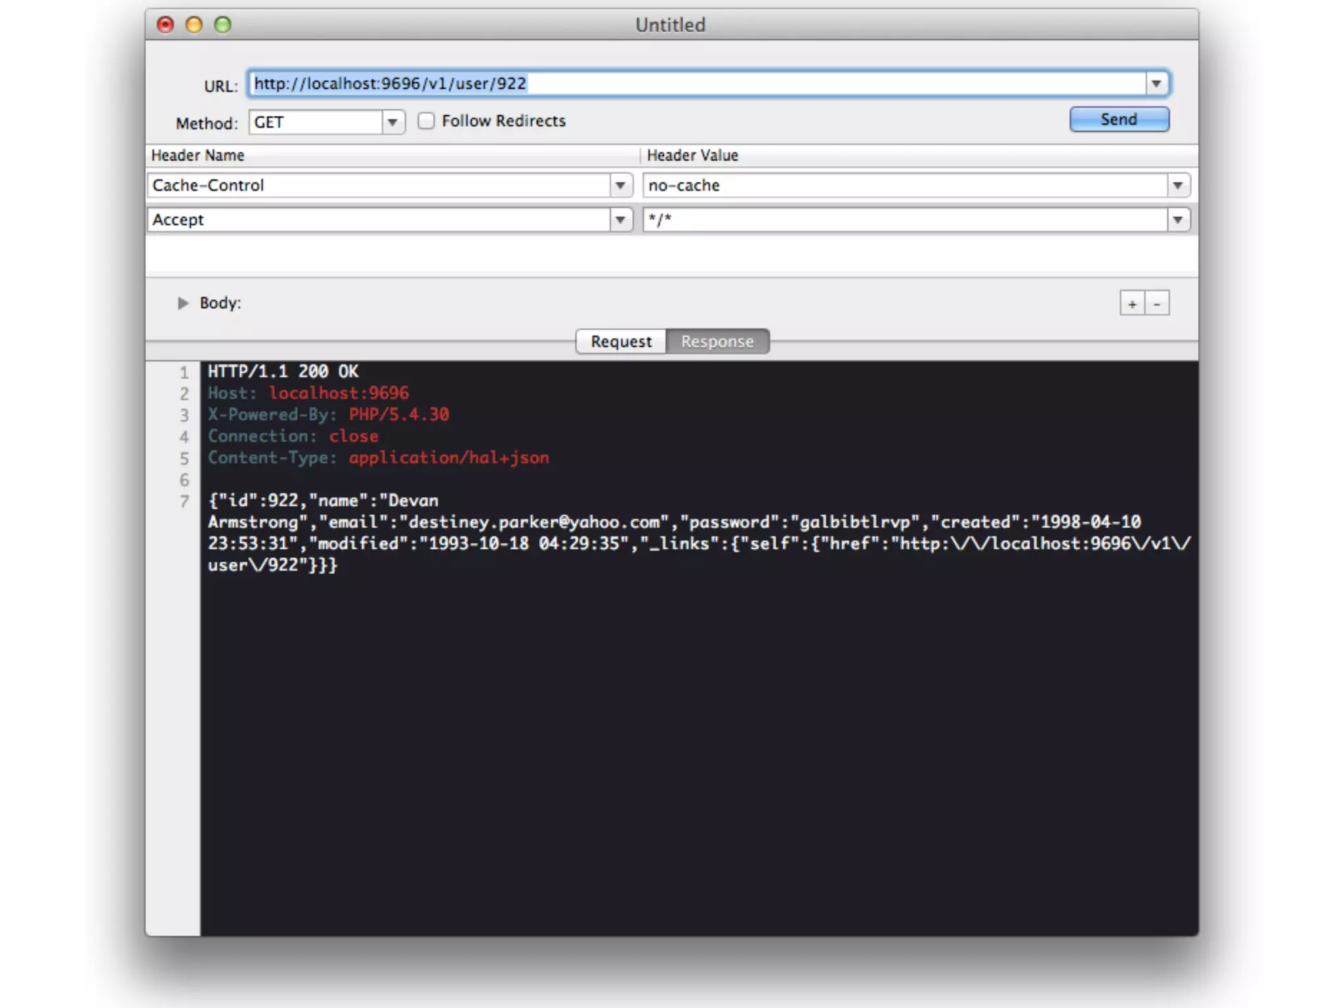Open the no-cache header value dropdown arrow
The height and width of the screenshot is (1008, 1344).
(1178, 186)
